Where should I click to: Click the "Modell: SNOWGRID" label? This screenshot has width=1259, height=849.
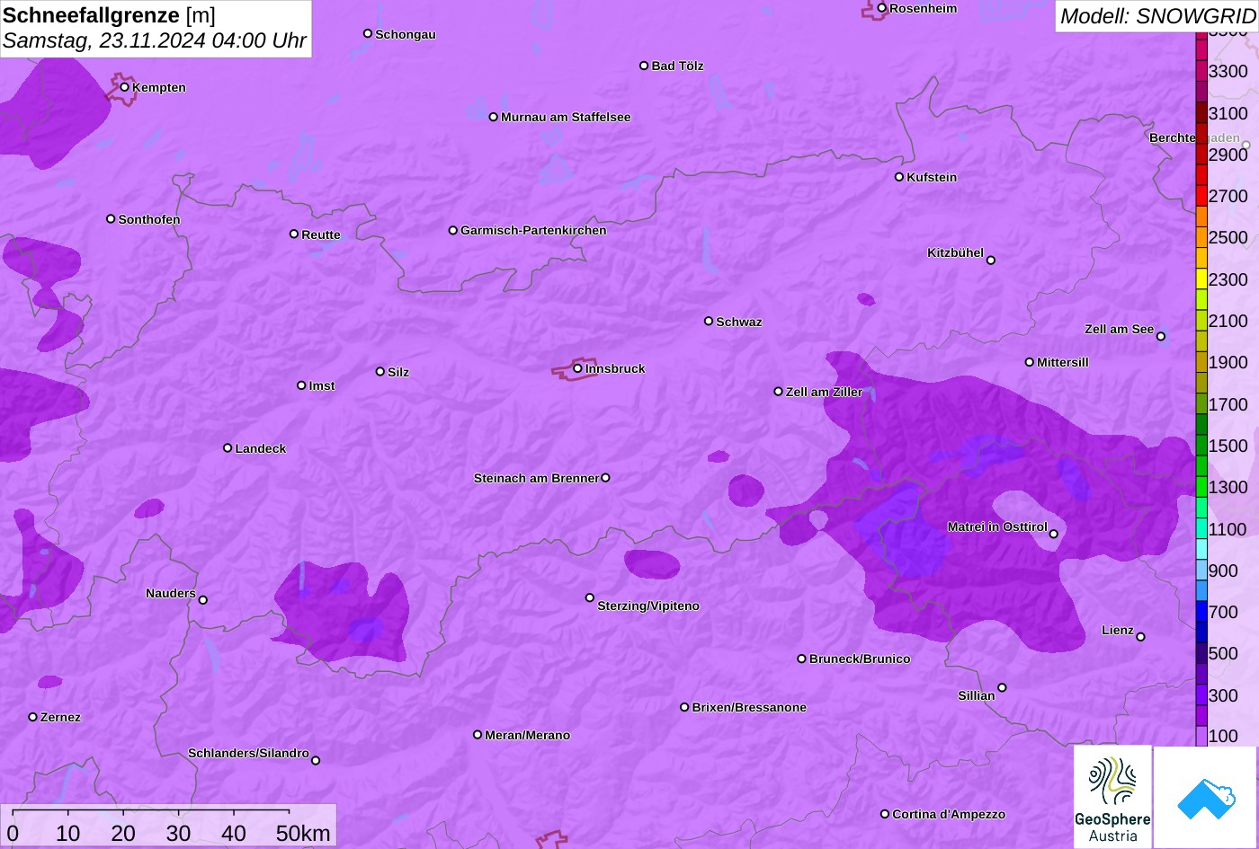pos(1157,16)
